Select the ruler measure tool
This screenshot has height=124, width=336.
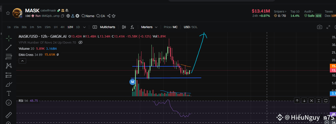pyautogui.click(x=9, y=115)
